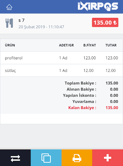The width and height of the screenshot is (123, 166).
Task: Click the fork and knife table icon
Action: pyautogui.click(x=9, y=23)
